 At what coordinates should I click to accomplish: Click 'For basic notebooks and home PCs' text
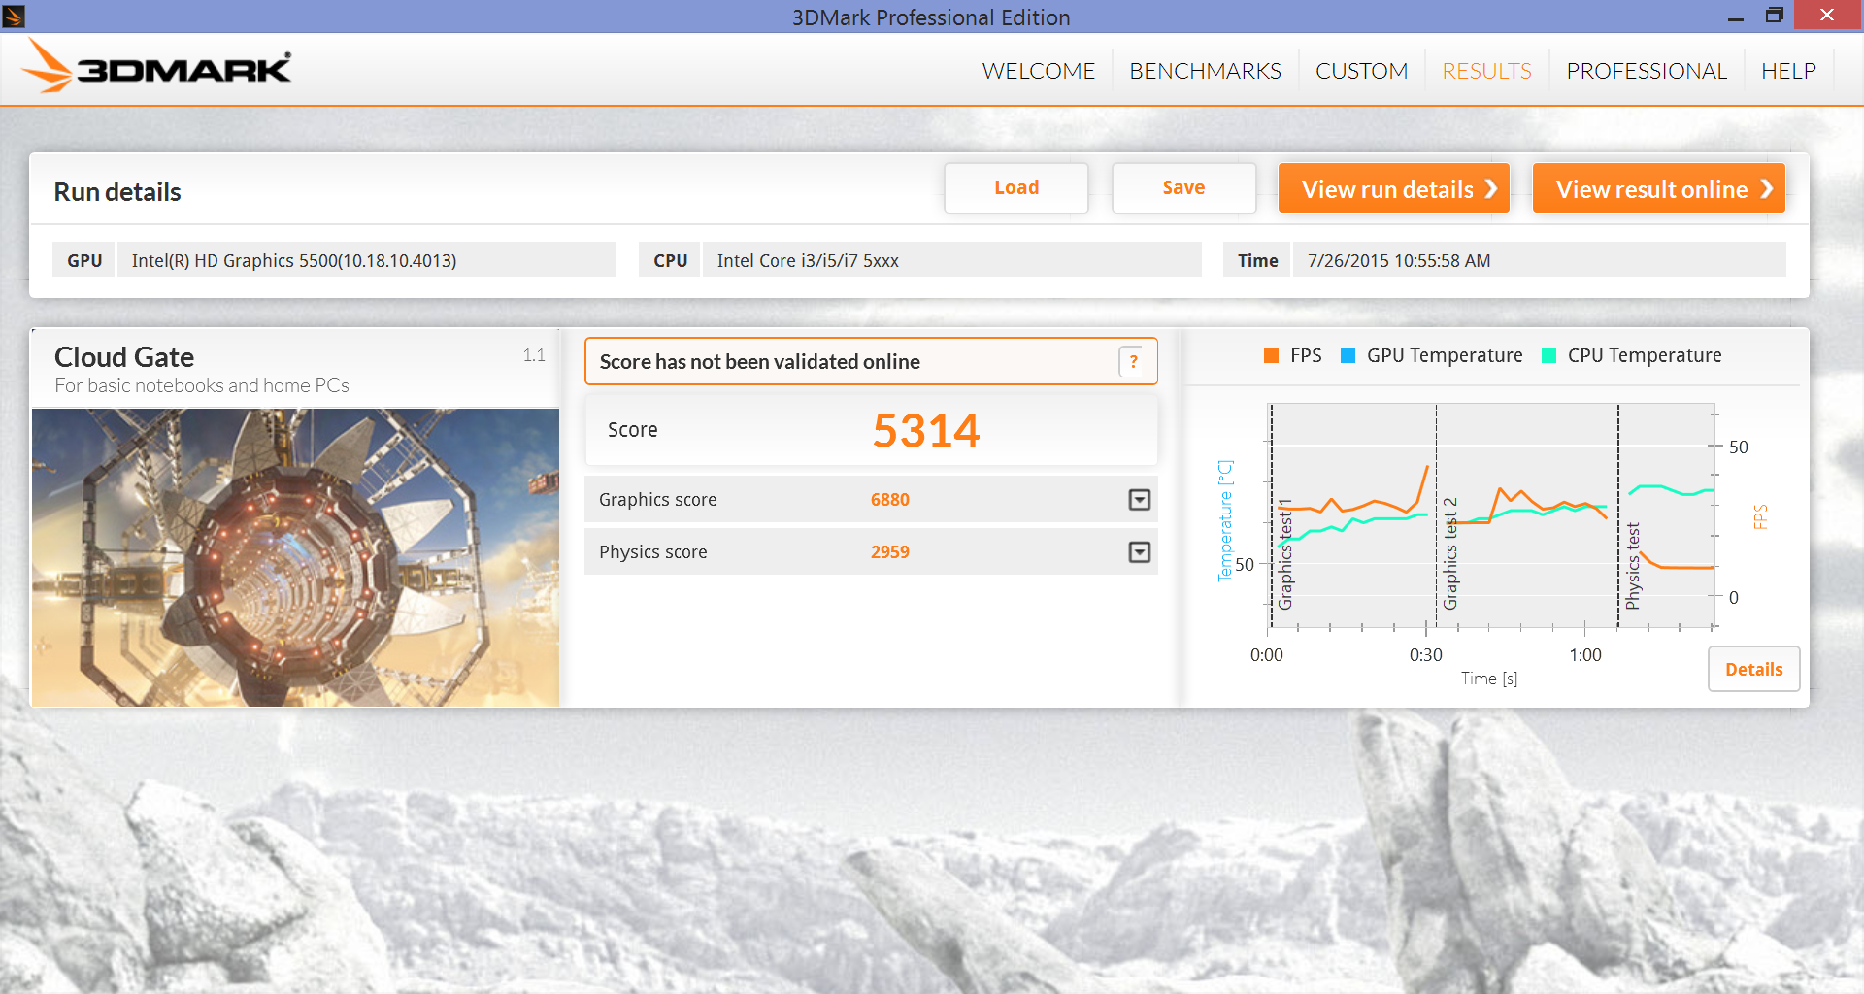click(x=202, y=385)
